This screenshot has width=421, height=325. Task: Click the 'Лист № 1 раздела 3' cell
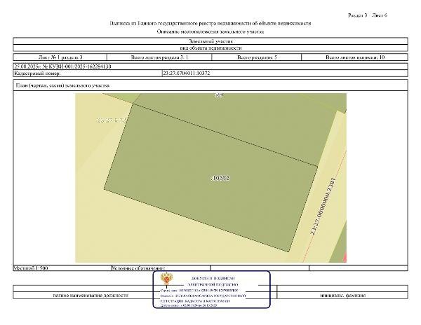tap(60, 57)
